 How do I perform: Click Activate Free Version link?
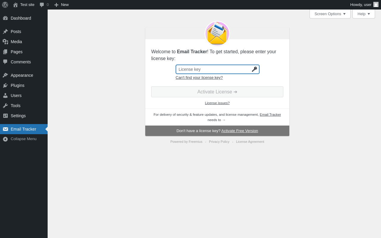coord(240,131)
